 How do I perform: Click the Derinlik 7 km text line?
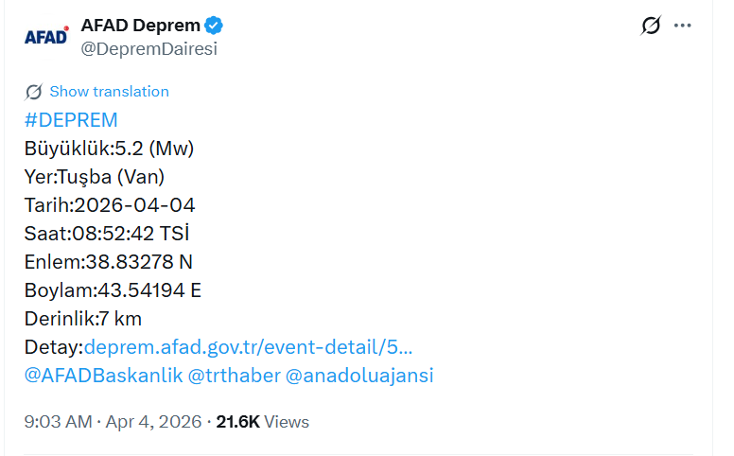point(83,319)
